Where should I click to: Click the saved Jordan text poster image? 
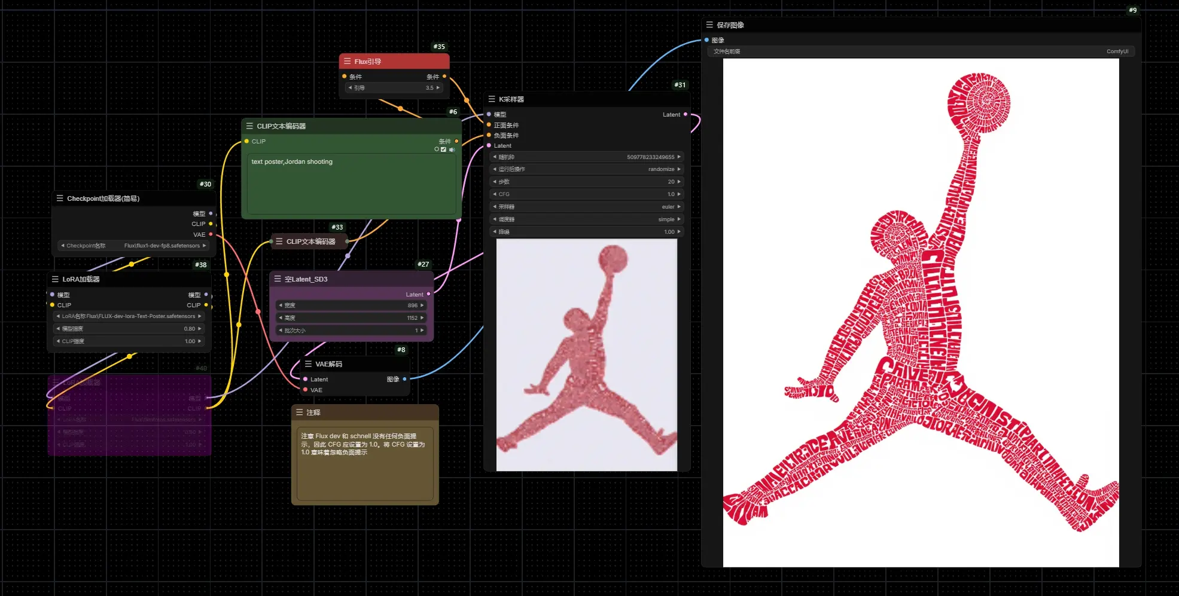click(921, 313)
